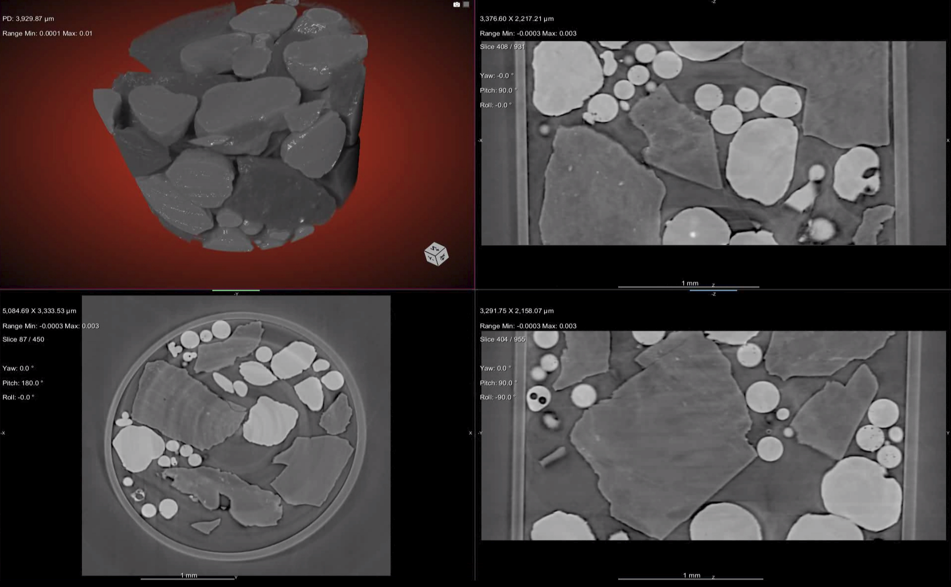951x587 pixels.
Task: Click the X+ face of the orientation cube
Action: [x=442, y=257]
